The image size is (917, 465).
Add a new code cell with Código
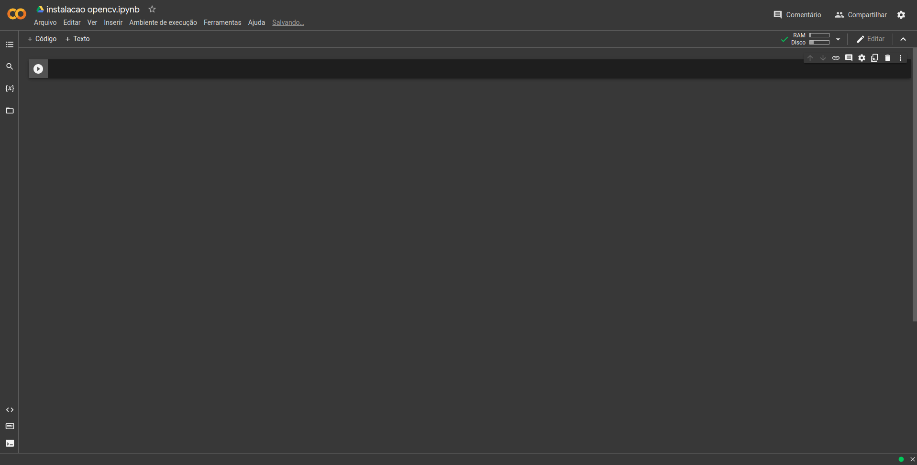[42, 39]
